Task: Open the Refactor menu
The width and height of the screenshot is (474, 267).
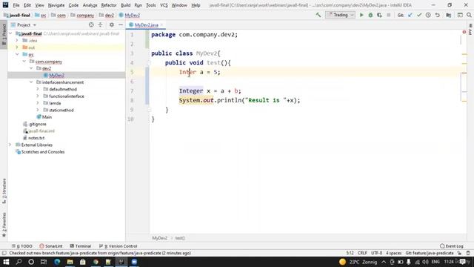Action: point(109,5)
